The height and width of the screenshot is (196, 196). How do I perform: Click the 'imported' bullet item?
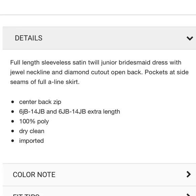coord(31,141)
